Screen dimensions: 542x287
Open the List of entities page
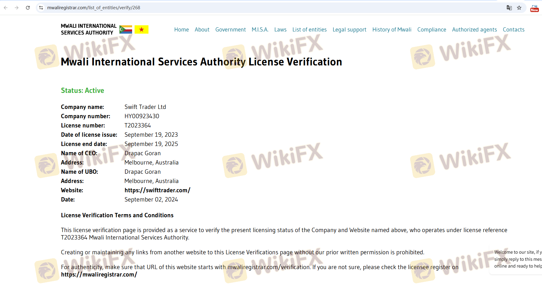coord(309,30)
